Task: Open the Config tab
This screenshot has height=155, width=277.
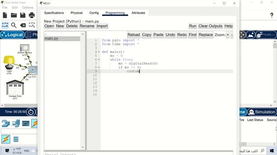Action: pyautogui.click(x=94, y=13)
